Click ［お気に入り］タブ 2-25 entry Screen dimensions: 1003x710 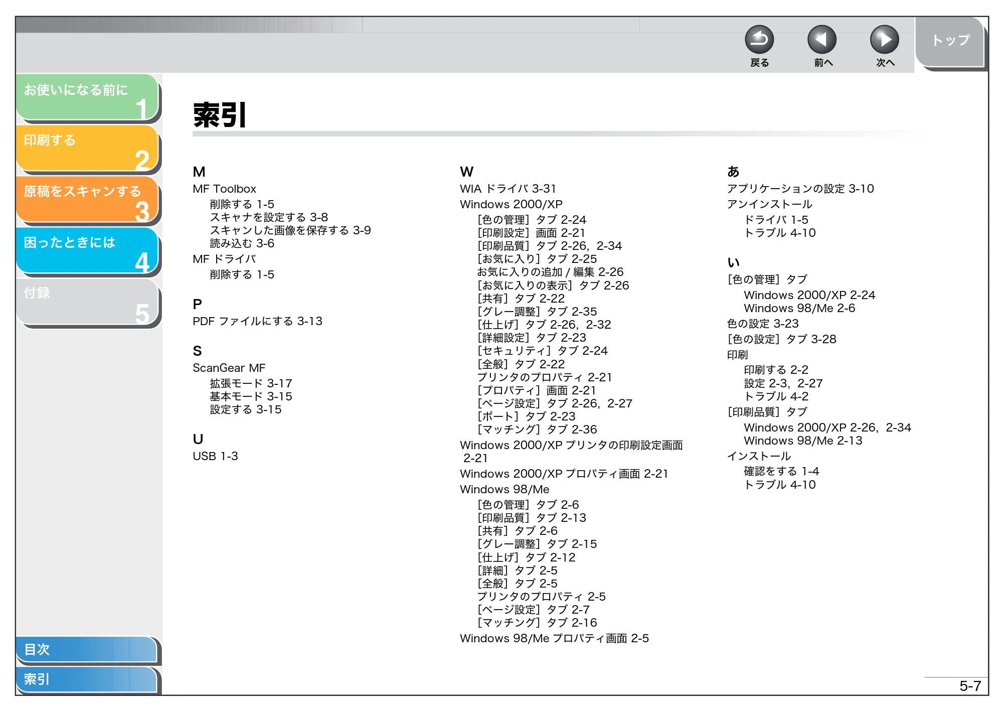point(537,259)
